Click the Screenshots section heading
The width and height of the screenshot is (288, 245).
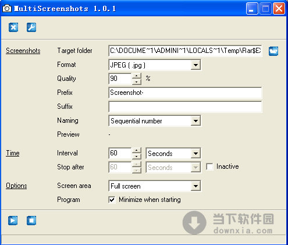tap(23, 51)
